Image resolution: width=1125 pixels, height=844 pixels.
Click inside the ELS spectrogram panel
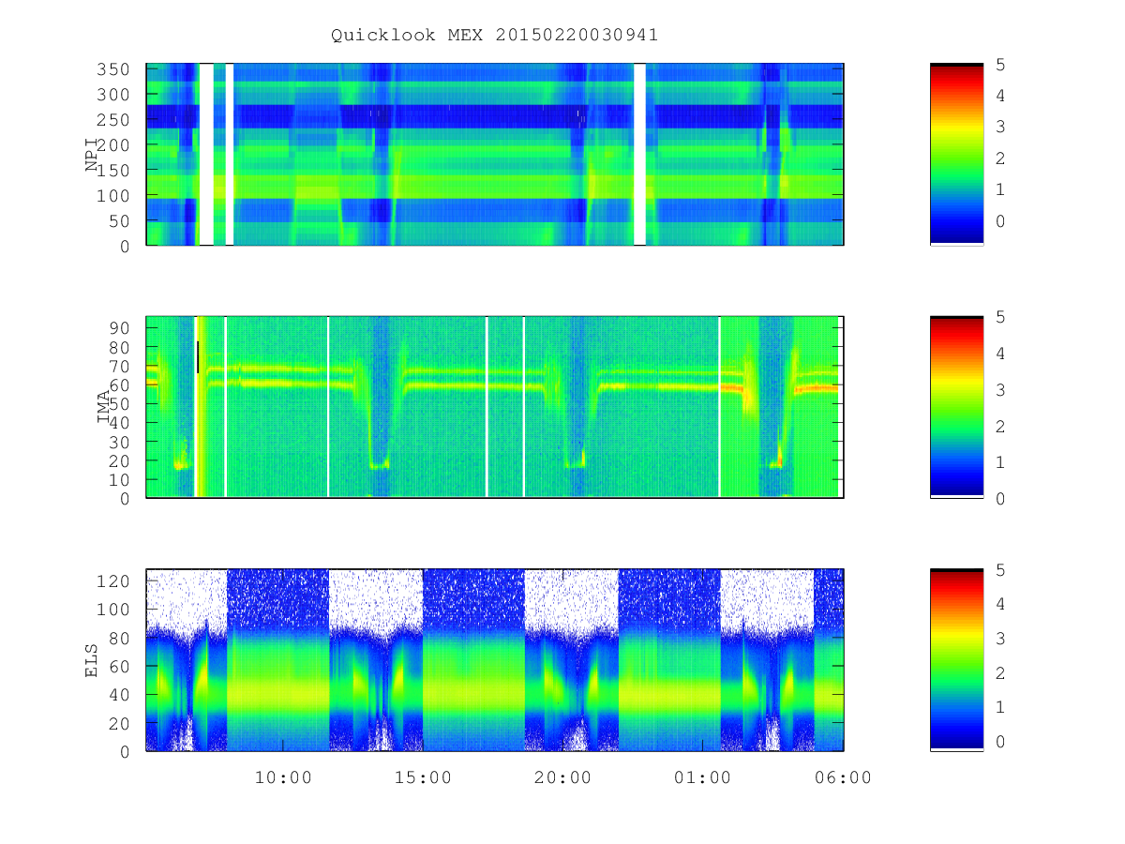coord(495,660)
